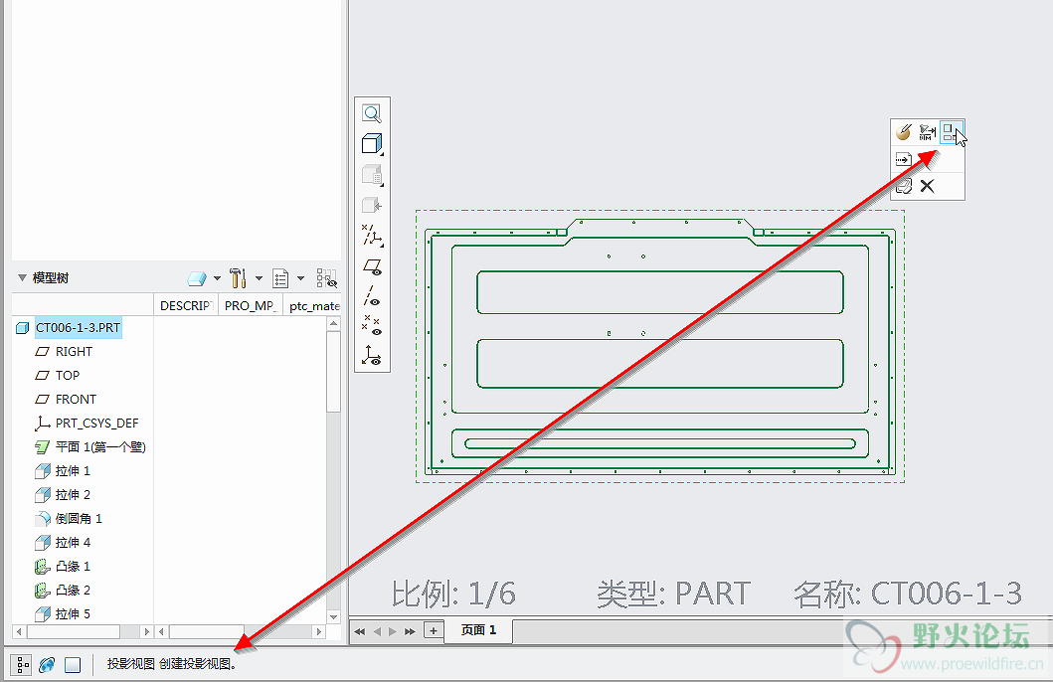Go to previous sheet button

point(377,631)
